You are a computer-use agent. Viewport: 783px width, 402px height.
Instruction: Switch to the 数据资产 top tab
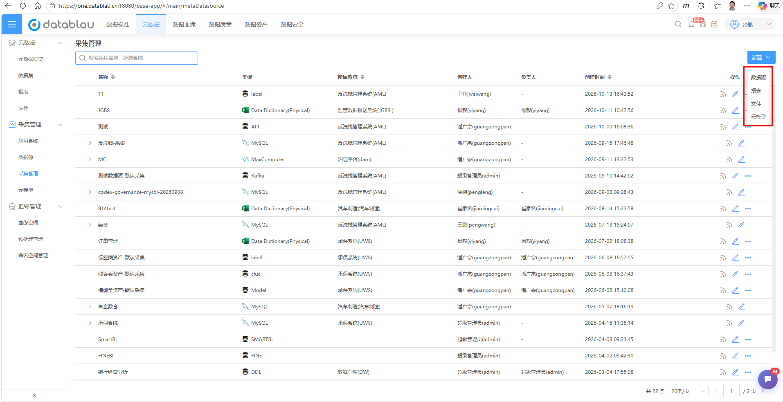256,25
